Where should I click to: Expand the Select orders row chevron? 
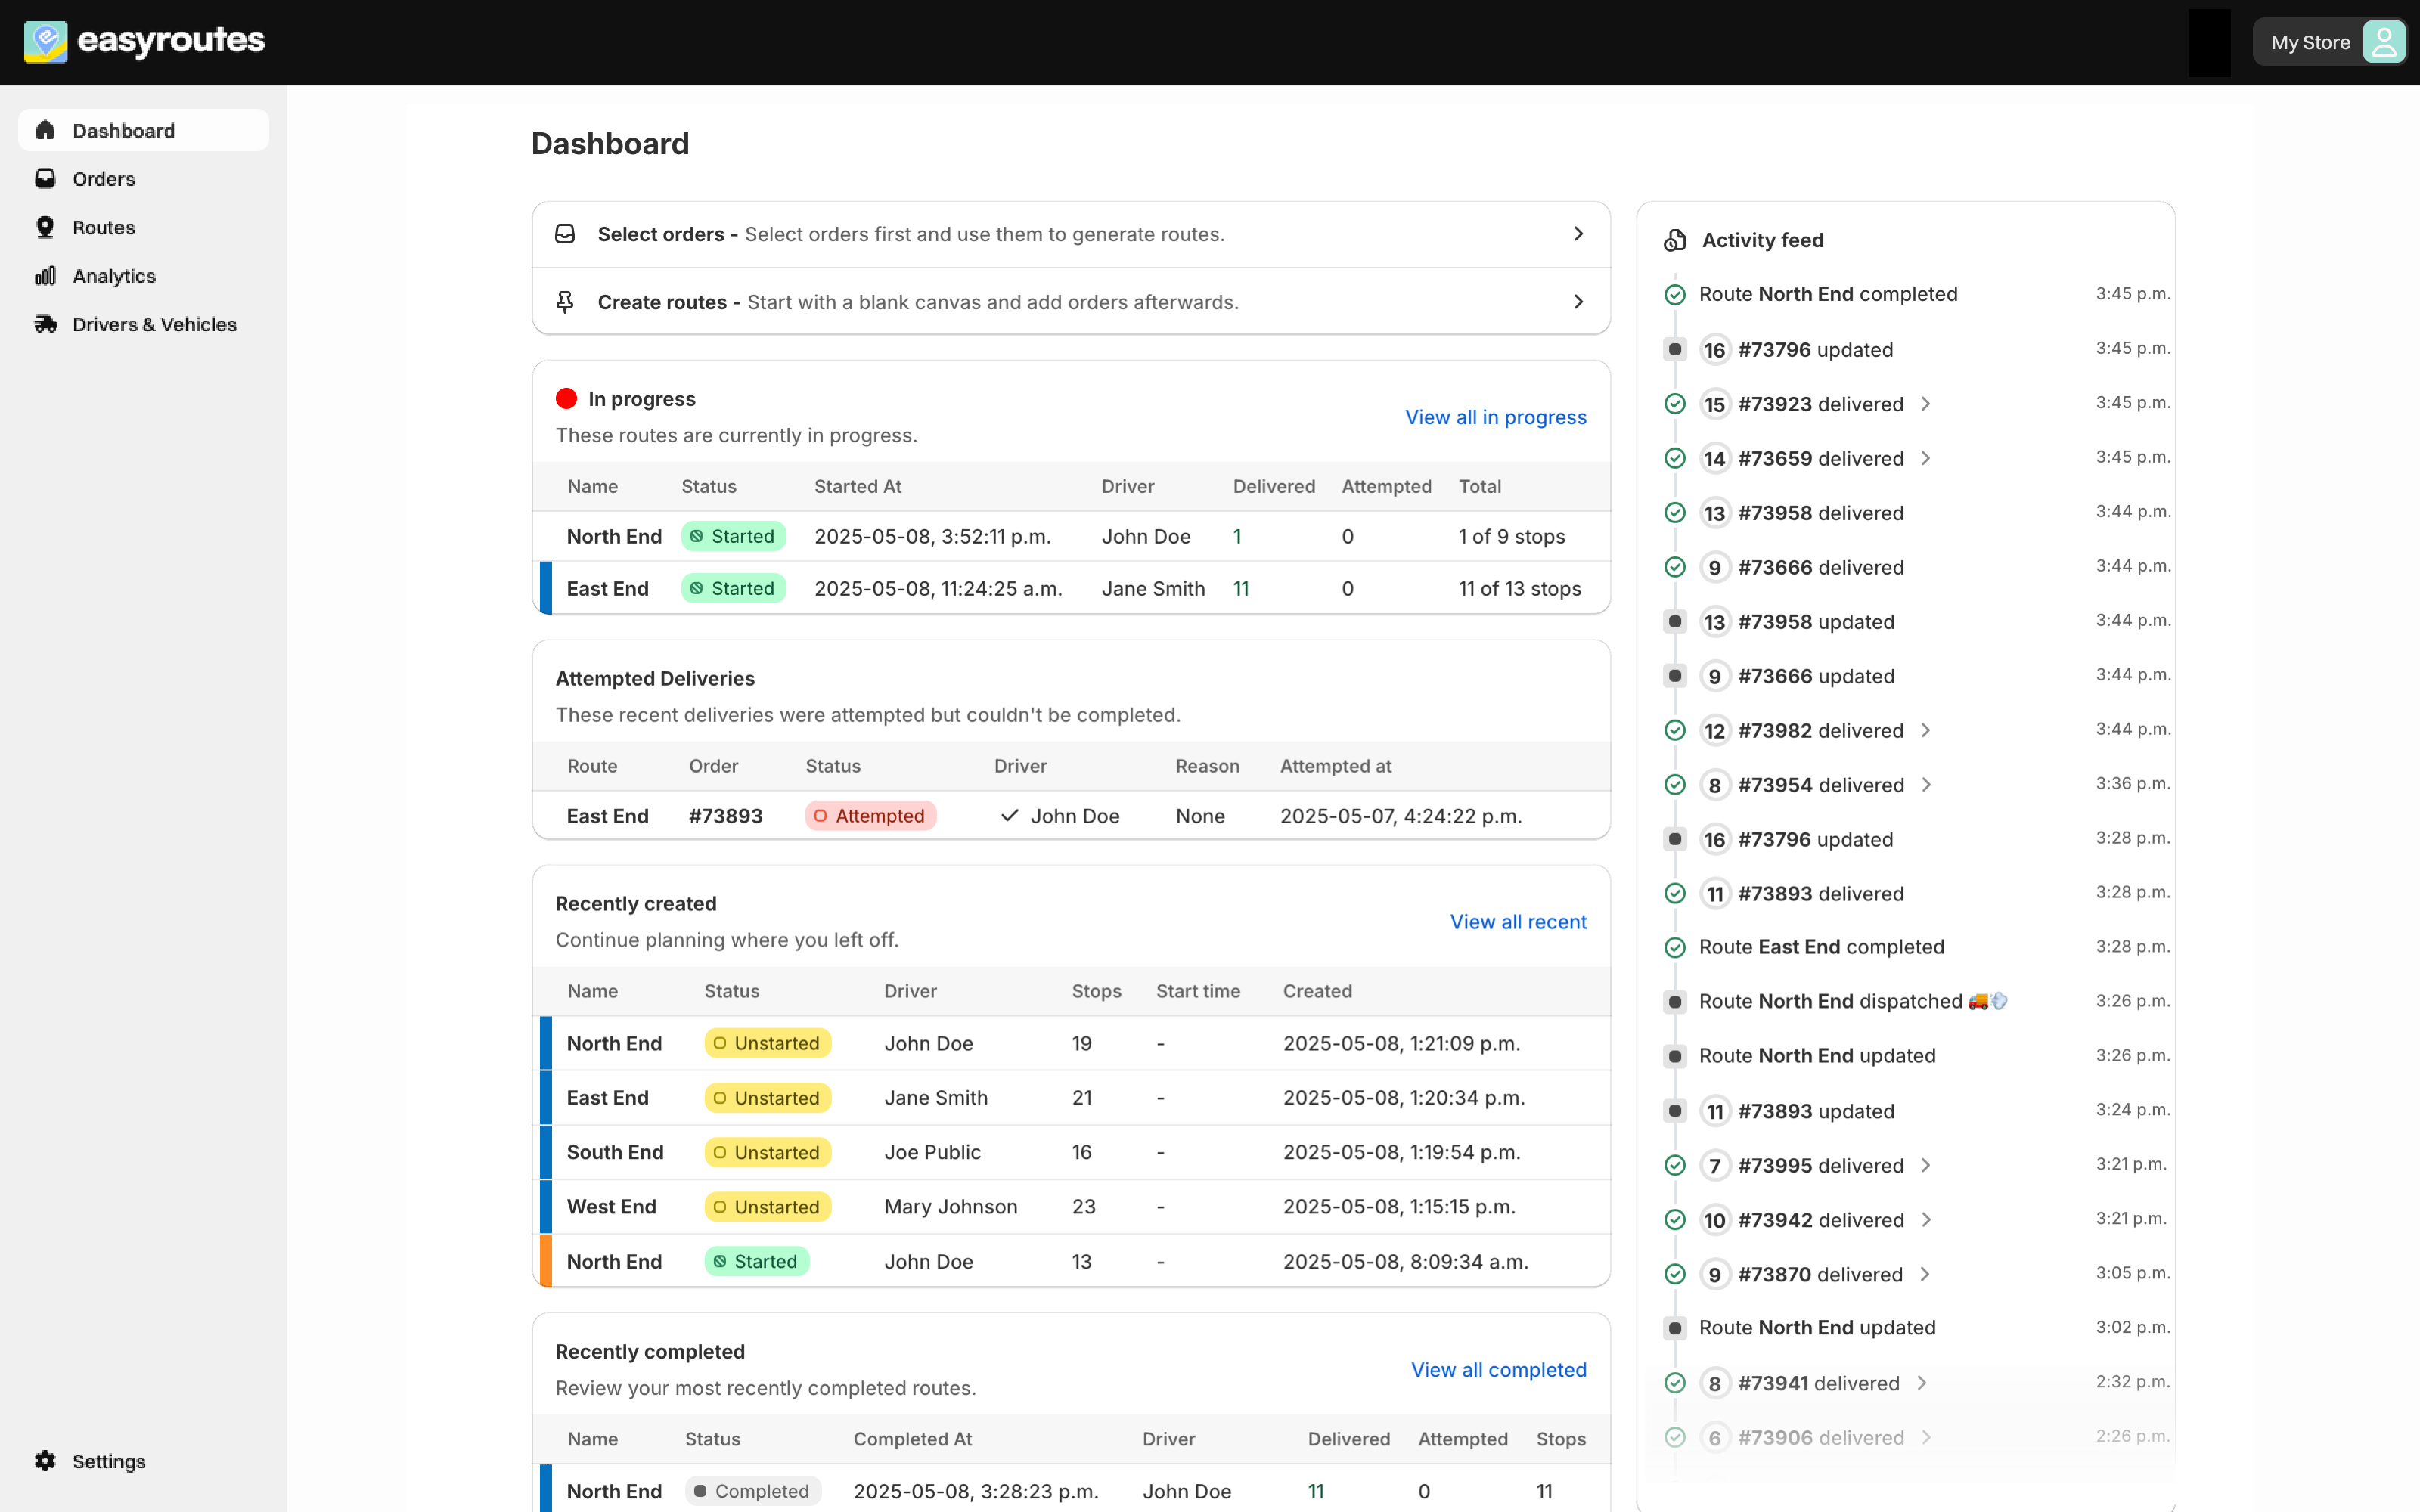click(x=1578, y=234)
